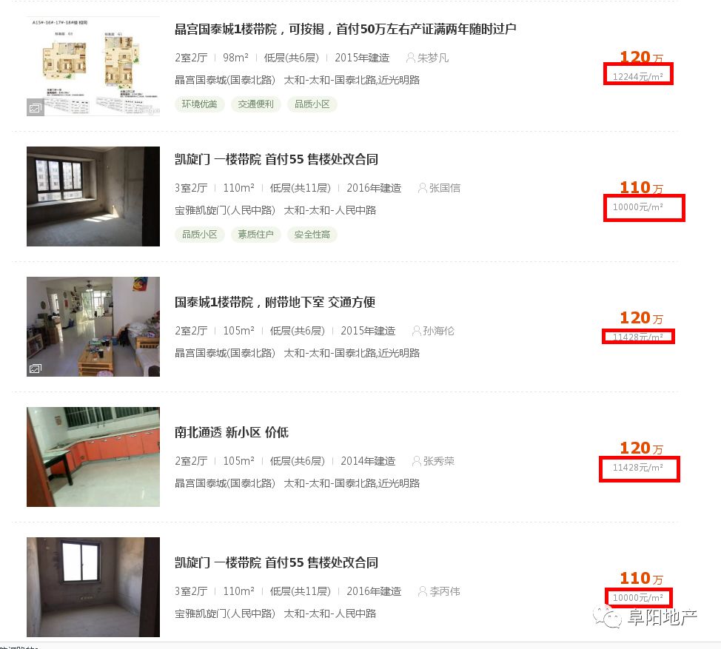Click the agent icon beside 张国信
This screenshot has width=721, height=649.
click(422, 188)
